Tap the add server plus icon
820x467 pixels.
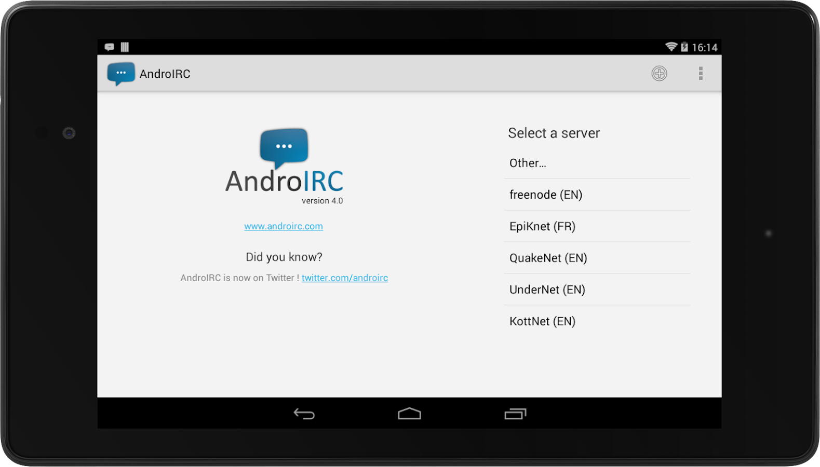[x=659, y=74]
